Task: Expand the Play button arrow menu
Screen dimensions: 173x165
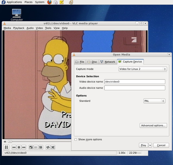Action: 150,145
